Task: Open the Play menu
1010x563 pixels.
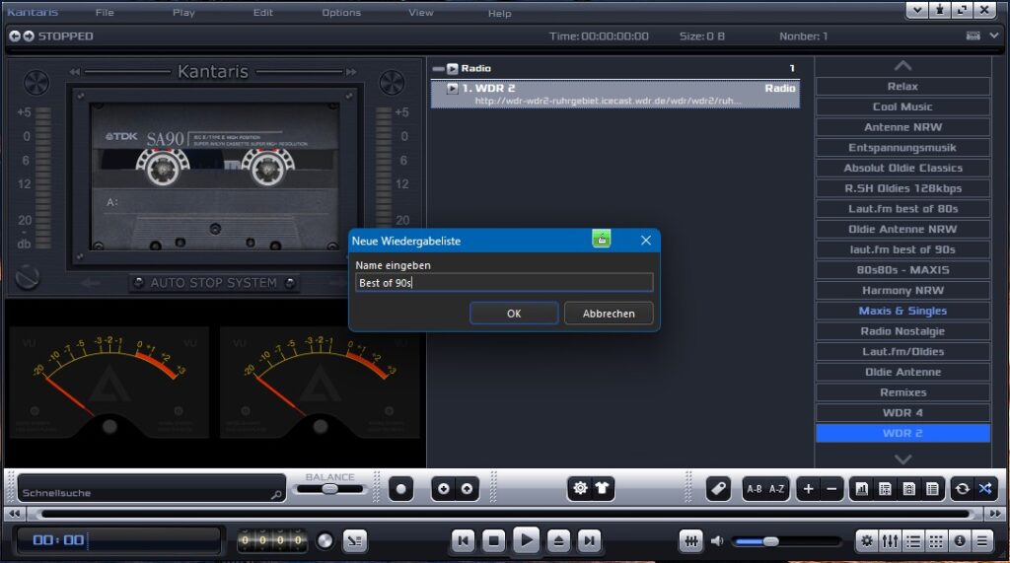Action: point(183,12)
